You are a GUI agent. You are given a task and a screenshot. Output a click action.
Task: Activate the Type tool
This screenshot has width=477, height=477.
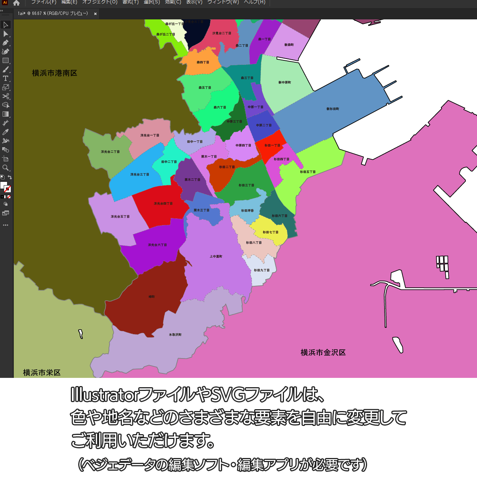tap(6, 79)
